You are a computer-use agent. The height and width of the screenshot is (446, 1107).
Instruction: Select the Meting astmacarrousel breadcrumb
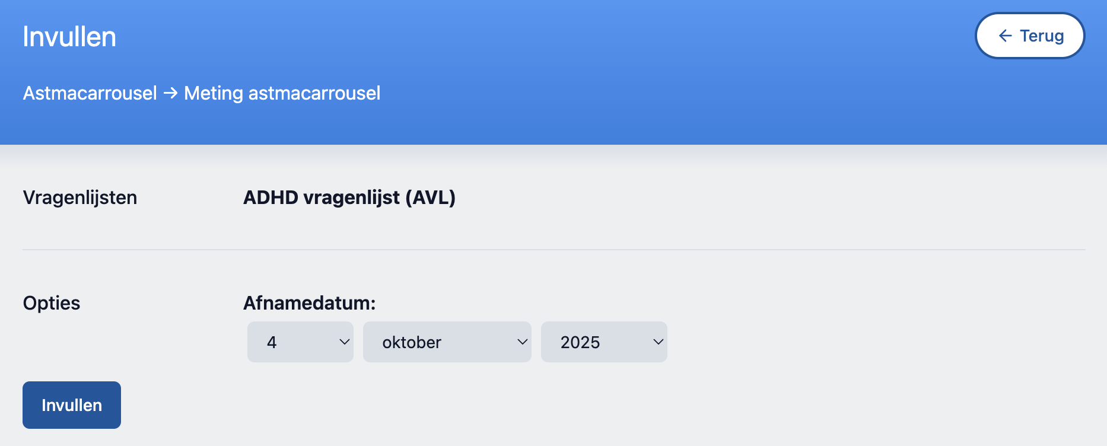tap(282, 93)
